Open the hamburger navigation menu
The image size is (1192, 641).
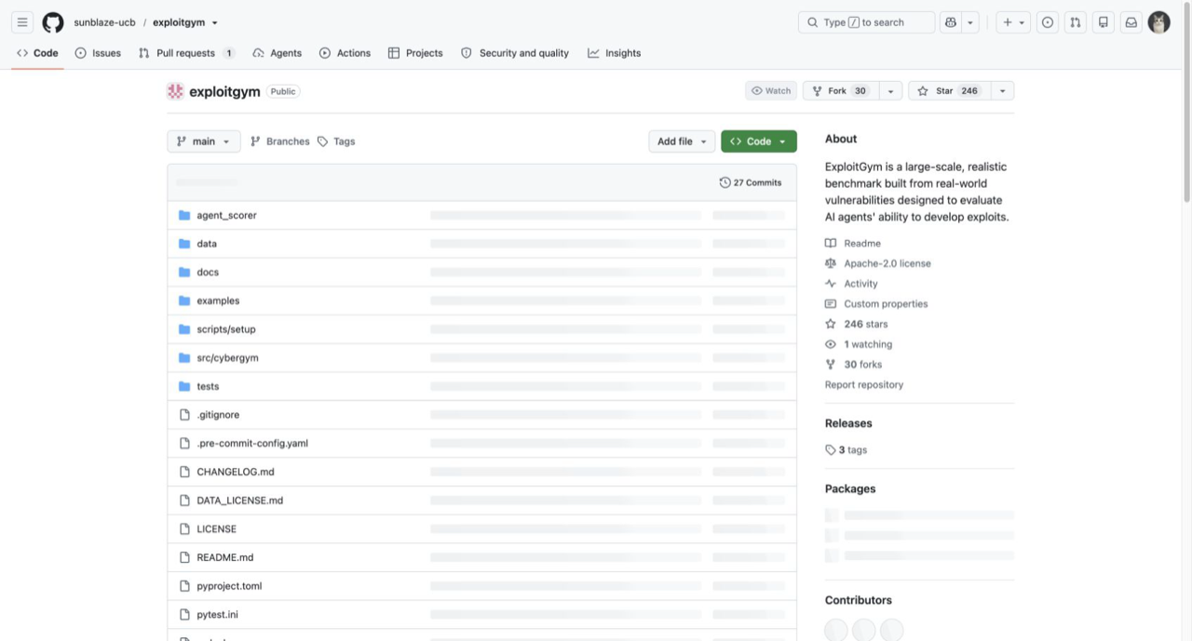22,22
